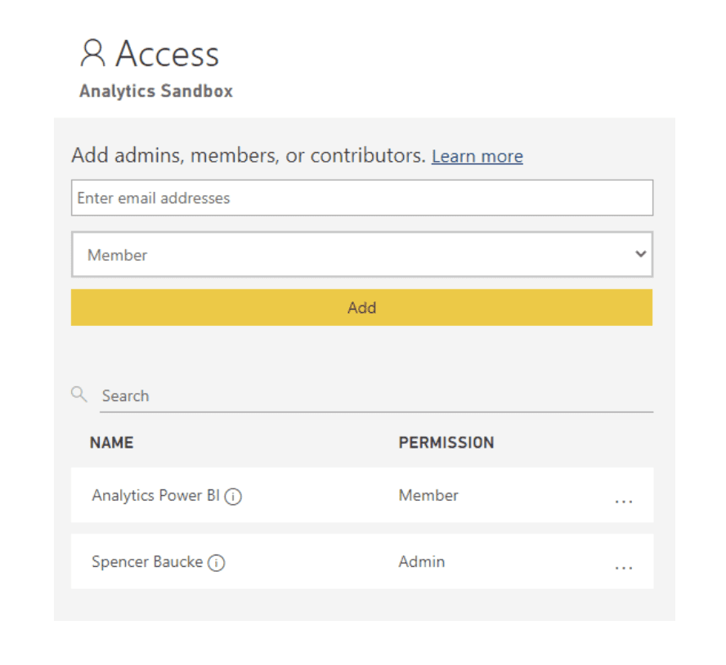Select the Enter email addresses field

click(362, 198)
